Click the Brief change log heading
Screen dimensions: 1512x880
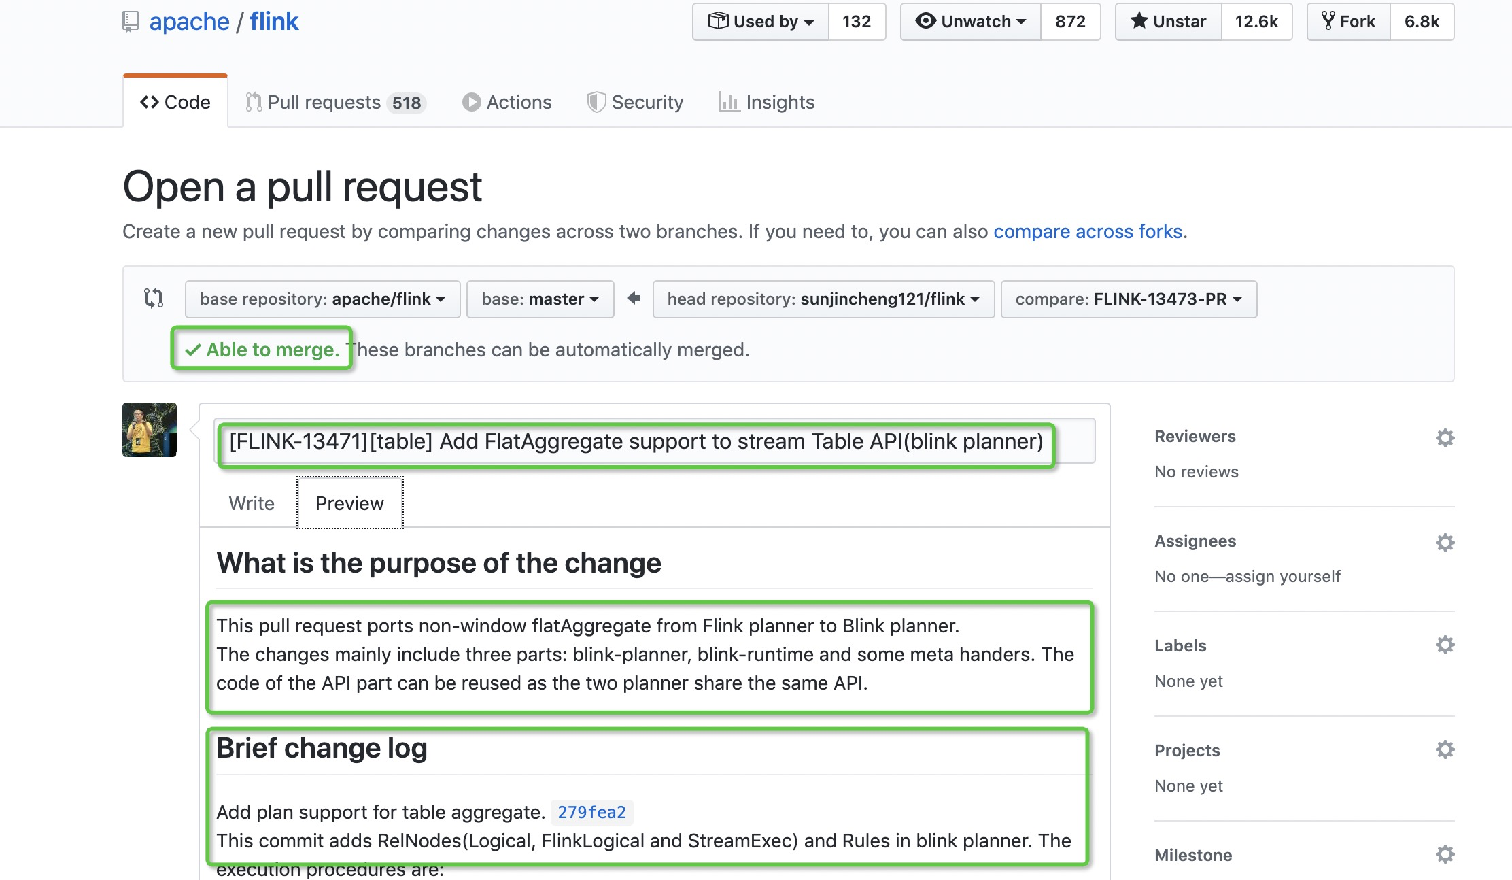tap(322, 748)
